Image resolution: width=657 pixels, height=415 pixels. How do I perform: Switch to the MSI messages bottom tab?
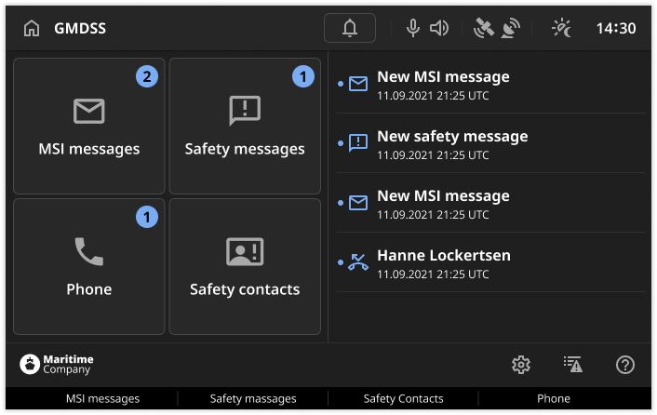[102, 398]
